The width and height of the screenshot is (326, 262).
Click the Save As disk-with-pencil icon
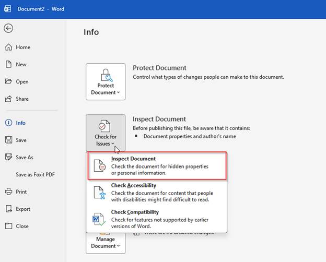(x=8, y=157)
